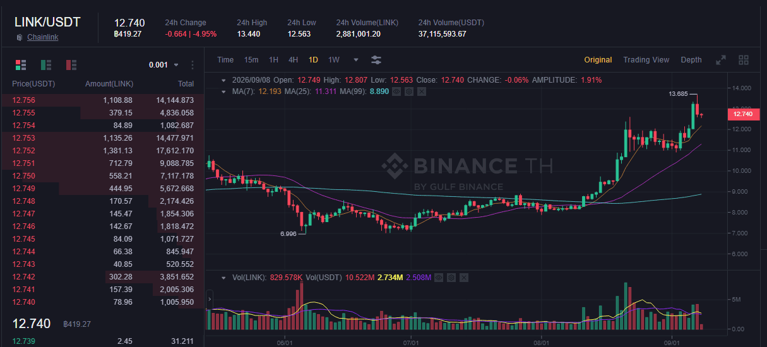Remove the MA indicator

422,91
